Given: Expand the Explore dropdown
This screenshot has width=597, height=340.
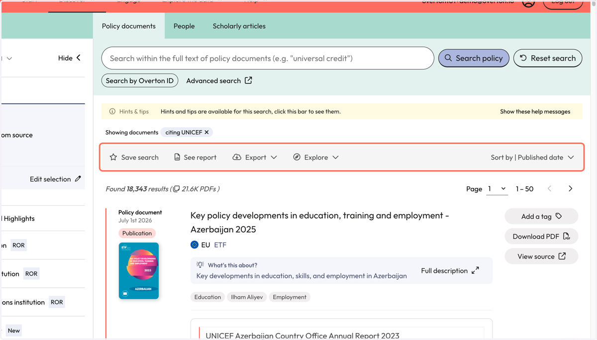Looking at the screenshot, I should tap(316, 157).
